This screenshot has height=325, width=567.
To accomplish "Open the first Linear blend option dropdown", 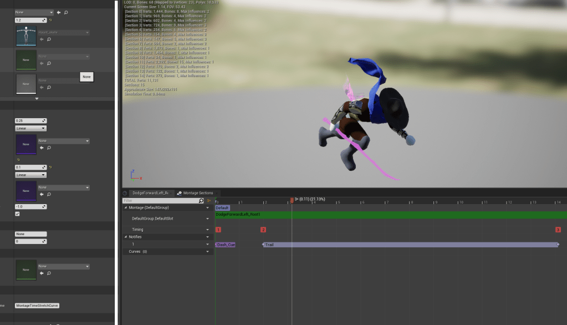I will pos(30,128).
